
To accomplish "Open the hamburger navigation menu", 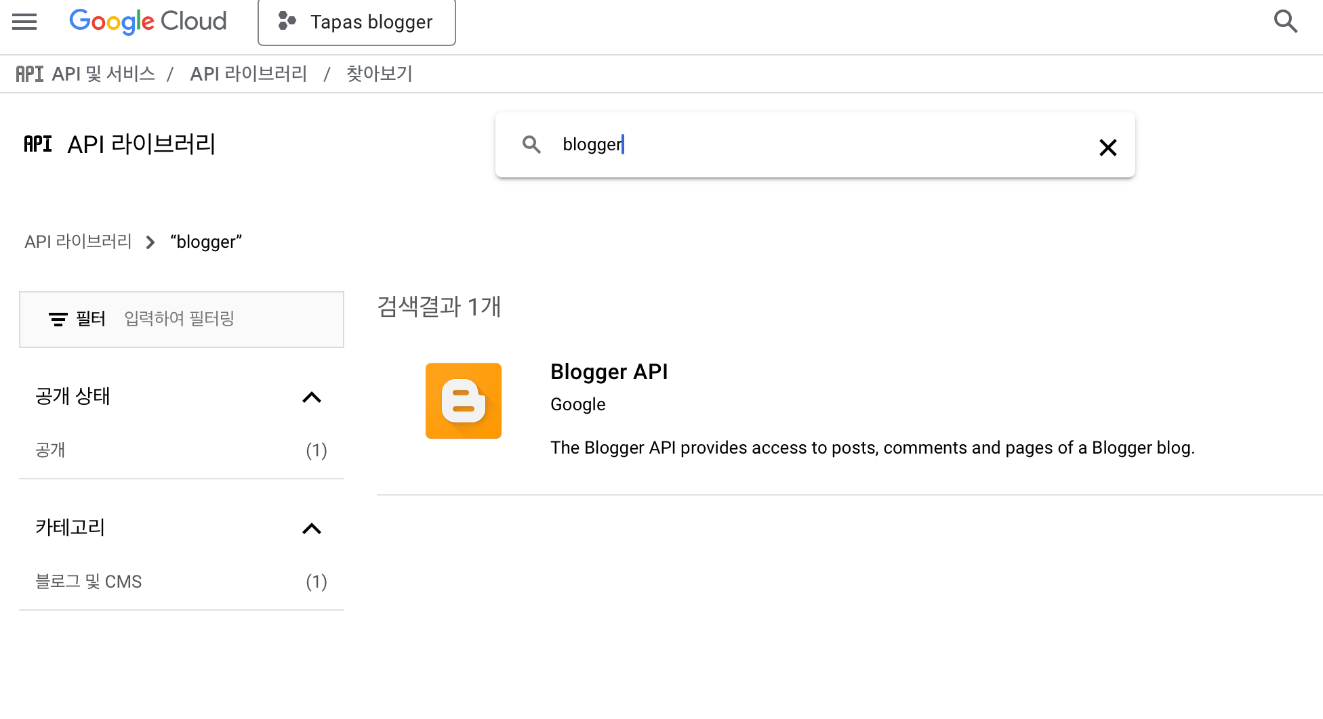I will coord(24,22).
